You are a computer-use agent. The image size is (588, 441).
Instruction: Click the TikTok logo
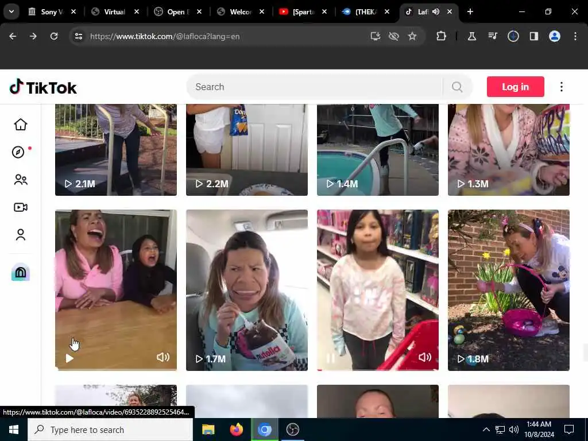click(x=43, y=87)
